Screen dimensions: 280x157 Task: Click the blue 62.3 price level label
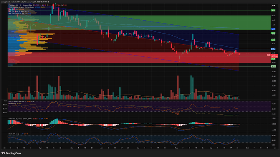pos(273,29)
